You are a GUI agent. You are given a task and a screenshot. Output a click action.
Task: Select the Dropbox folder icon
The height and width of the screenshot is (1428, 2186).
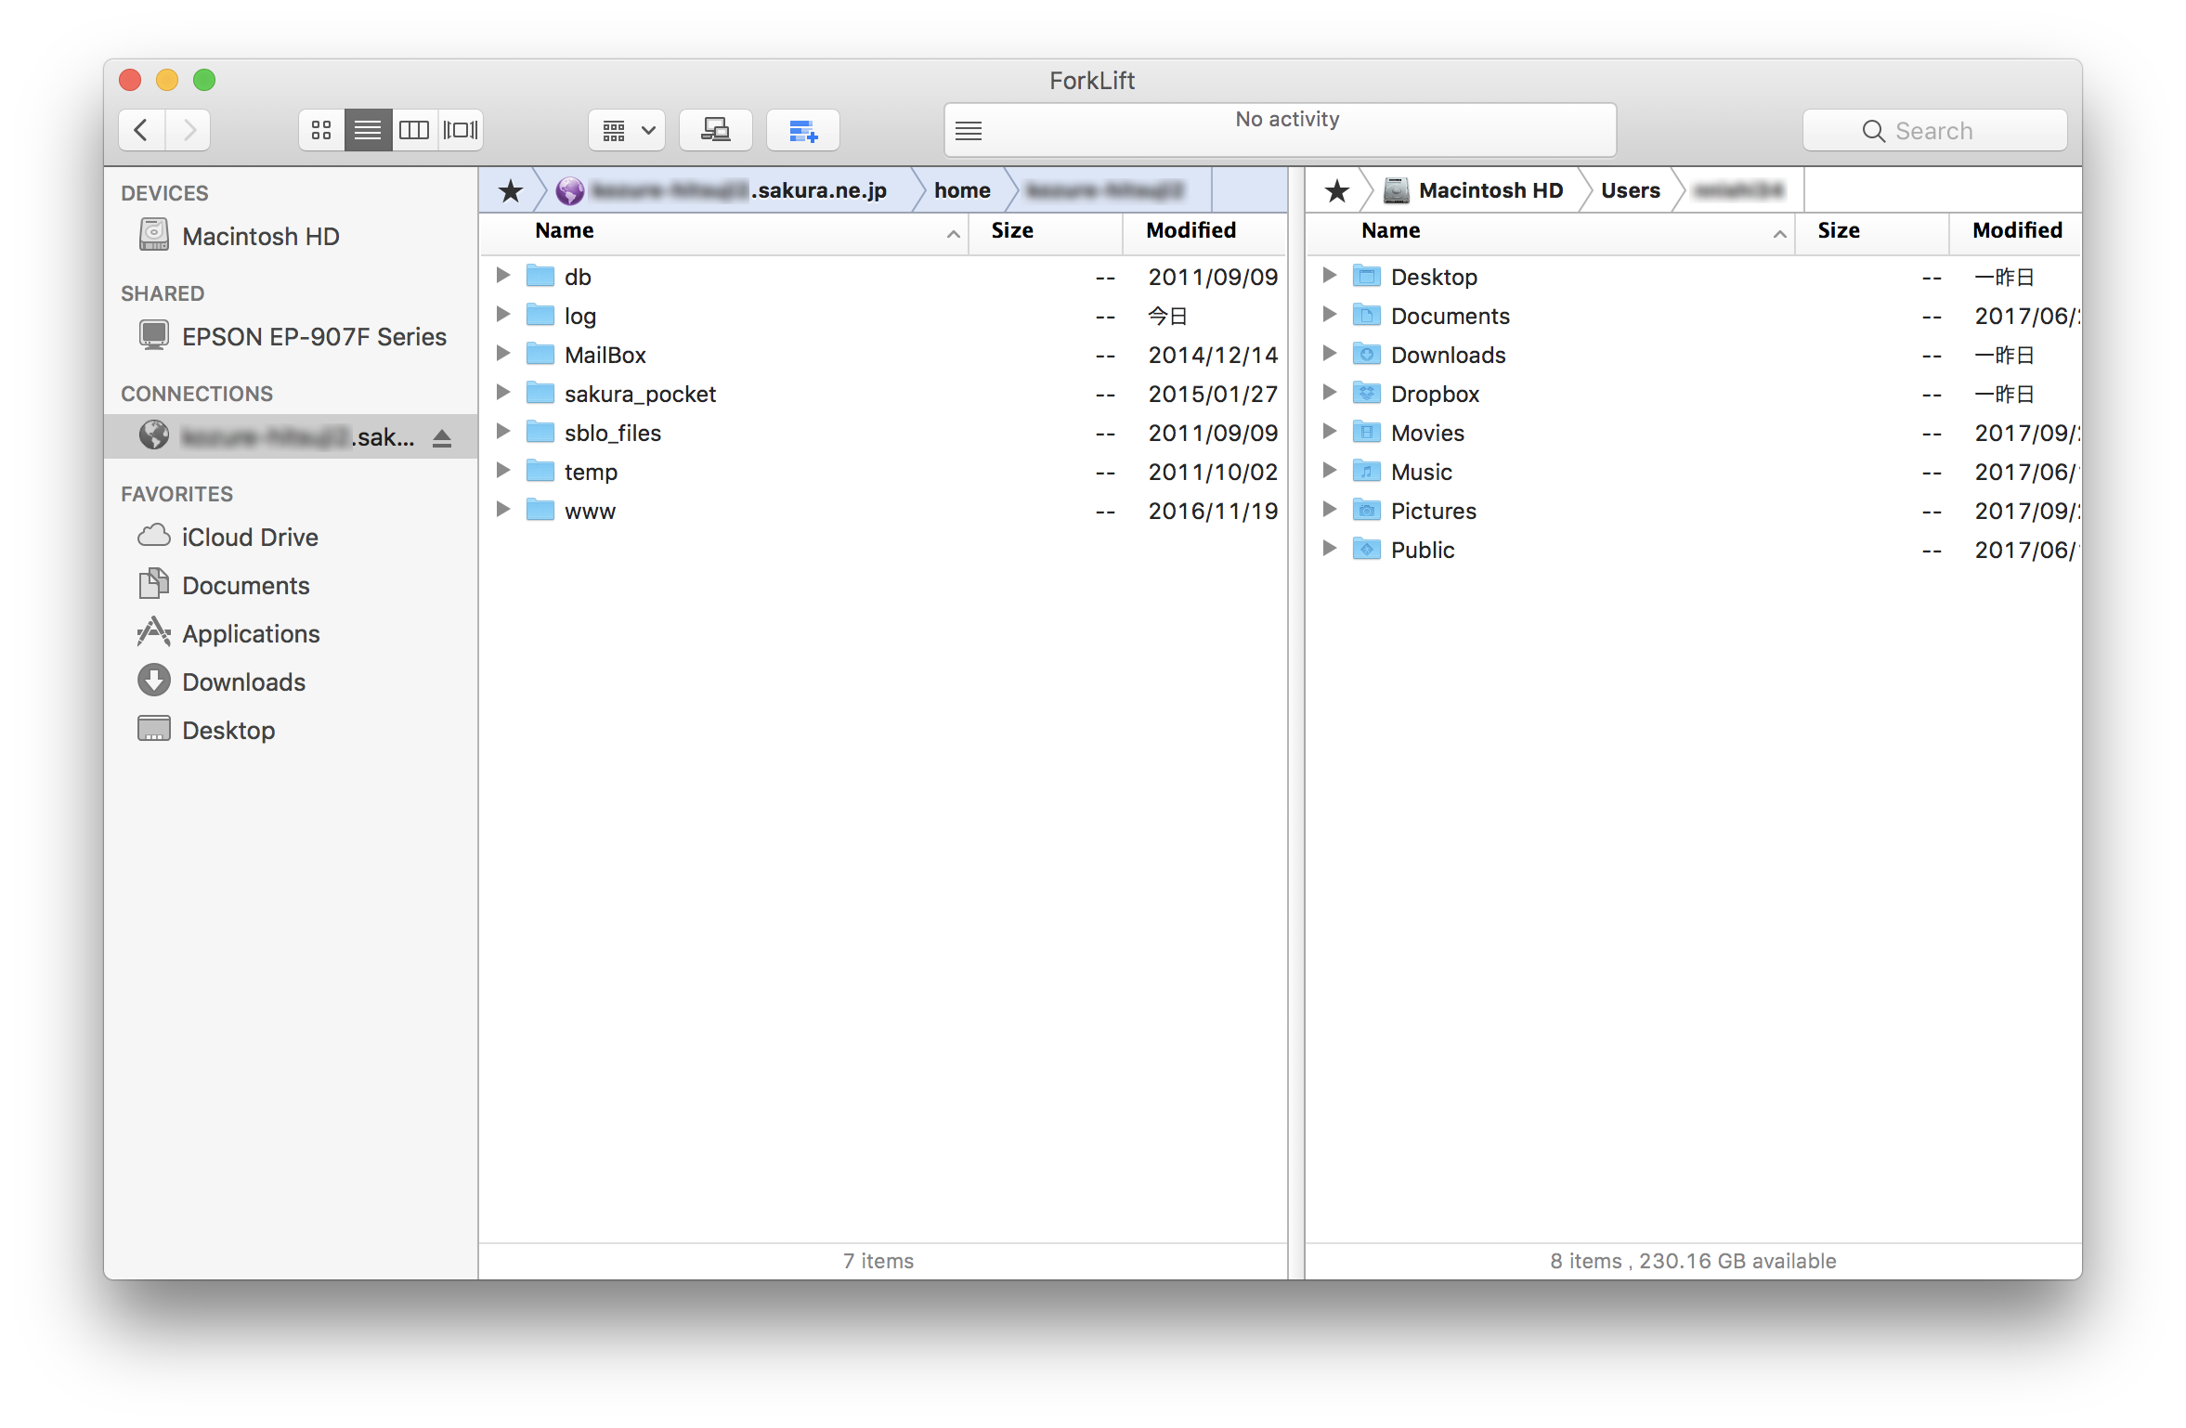pos(1367,393)
